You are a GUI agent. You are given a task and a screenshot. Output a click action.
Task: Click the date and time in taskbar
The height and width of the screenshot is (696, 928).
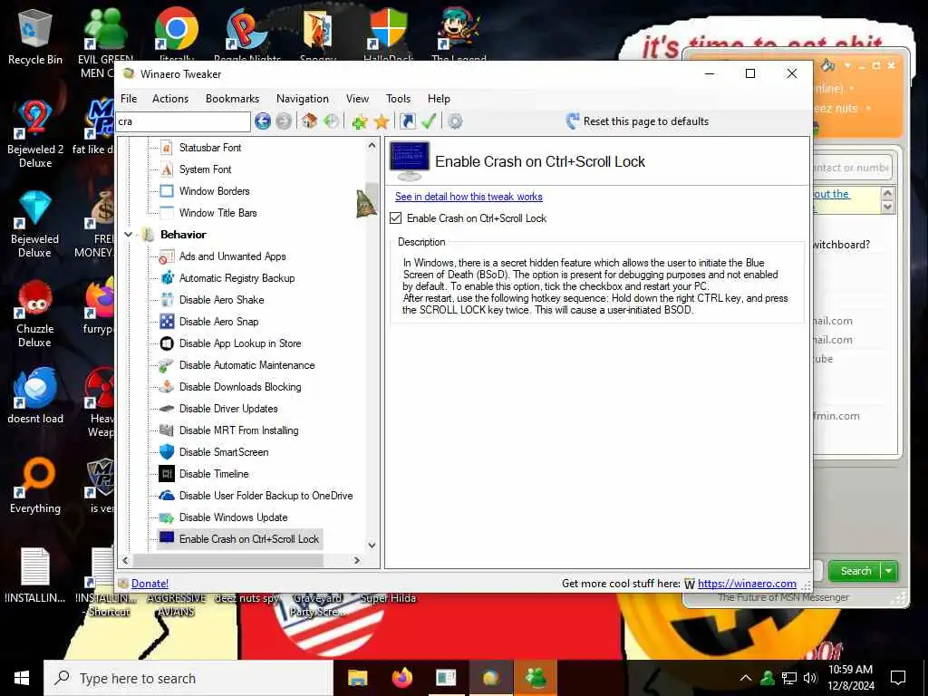(x=850, y=678)
